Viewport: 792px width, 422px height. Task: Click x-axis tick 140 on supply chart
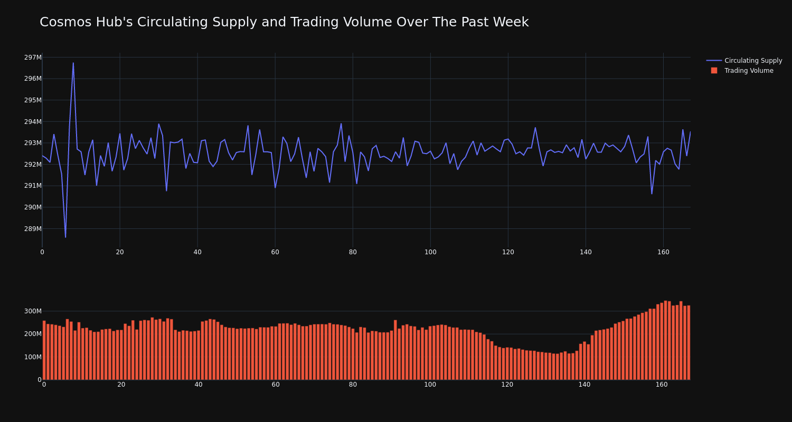[x=586, y=252]
